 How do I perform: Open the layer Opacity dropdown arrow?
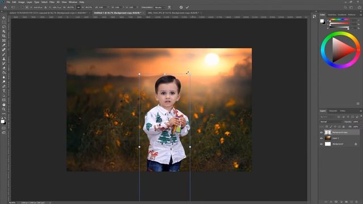click(x=360, y=122)
